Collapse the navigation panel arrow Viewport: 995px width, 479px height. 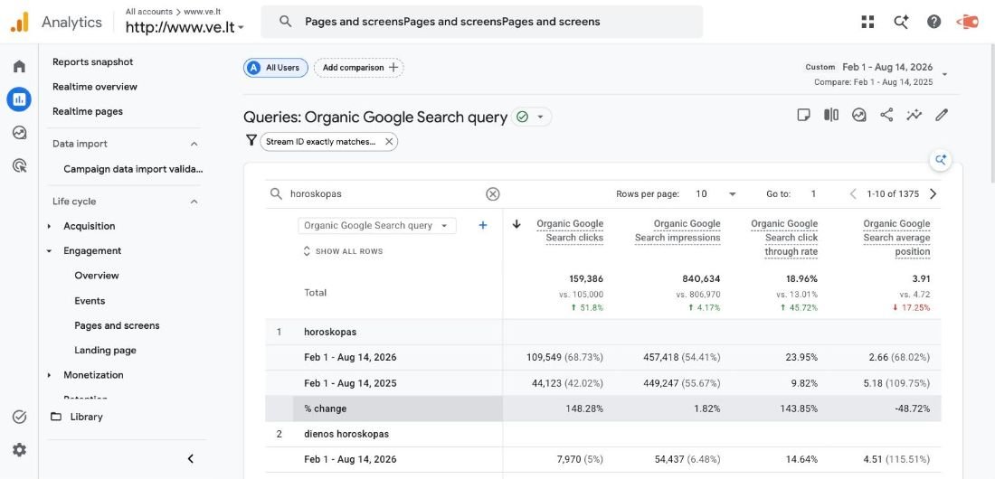(x=190, y=459)
